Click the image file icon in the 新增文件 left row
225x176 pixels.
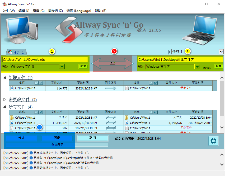[x=12, y=88]
